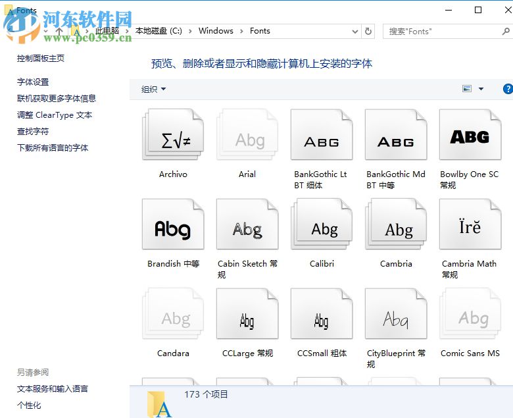Viewport: 513px width, 418px height.
Task: Click the Brandish 中等 name label
Action: click(x=173, y=263)
